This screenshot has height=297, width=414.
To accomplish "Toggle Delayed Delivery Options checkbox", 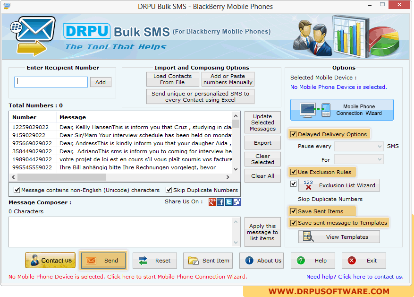I will [294, 134].
